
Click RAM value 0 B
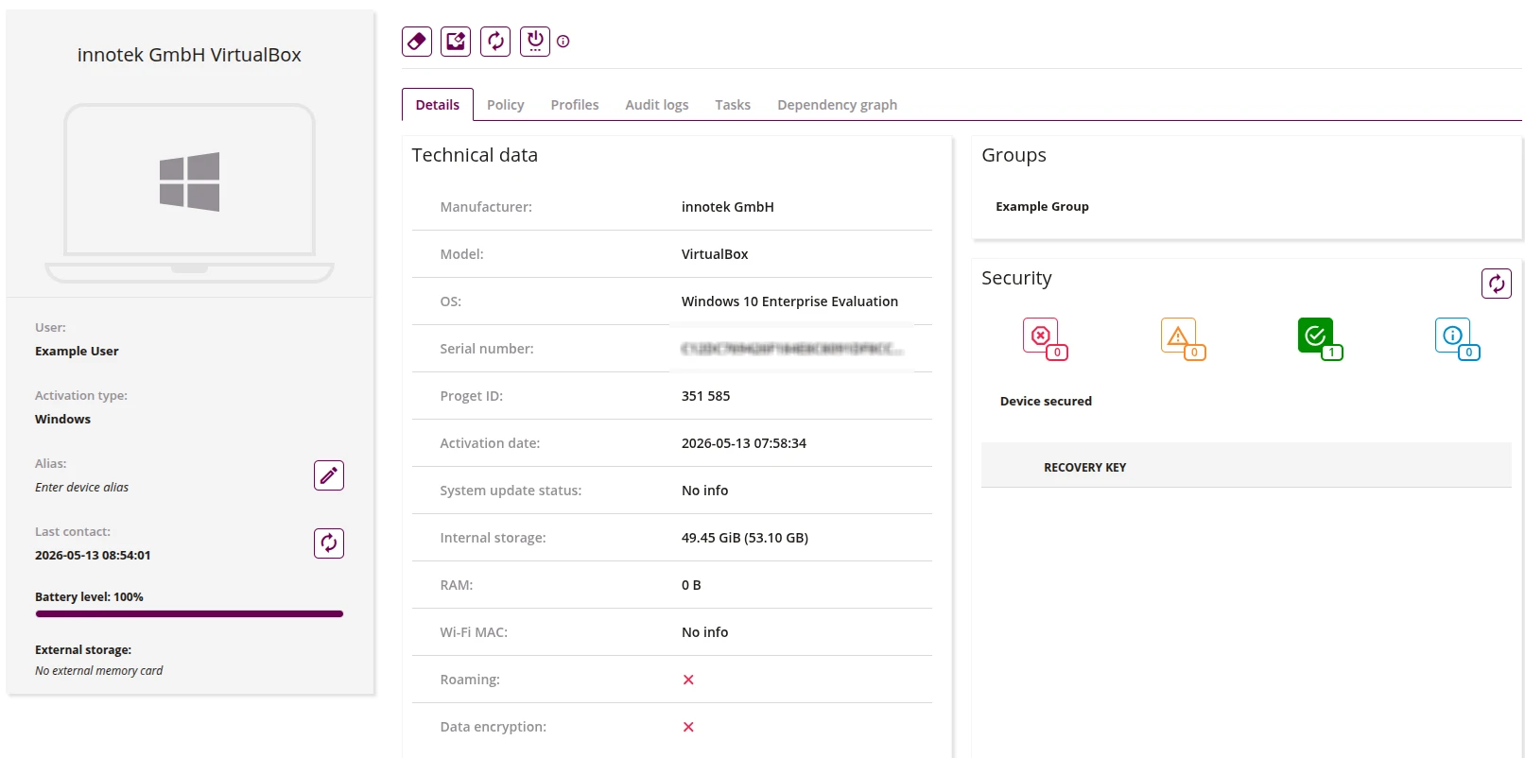[x=691, y=585]
